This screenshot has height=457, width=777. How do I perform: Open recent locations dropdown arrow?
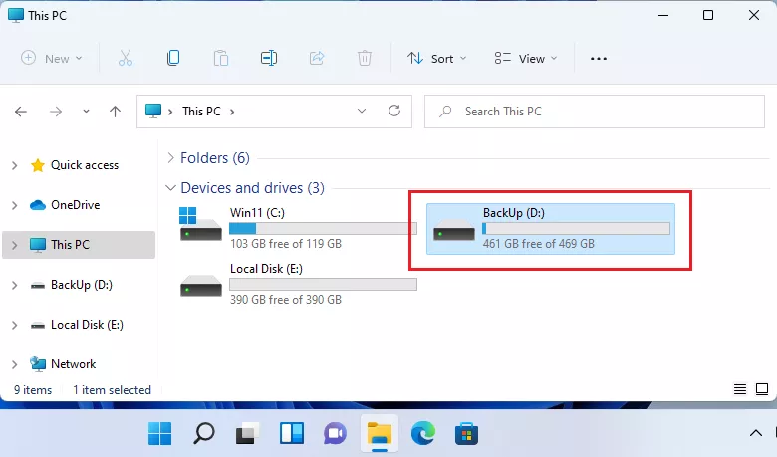[86, 112]
